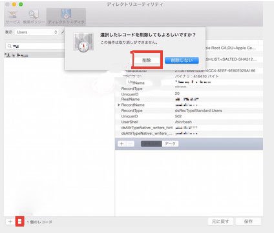Image resolution: width=274 pixels, height=233 pixels.
Task: Click the add record plus button at bottom left
Action: tap(10, 221)
